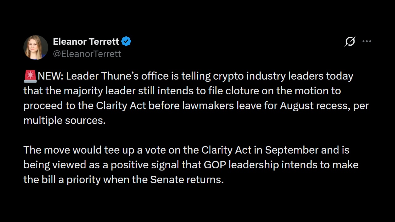Click the blue verified checkmark badge
Screen dimensions: 395x222
pyautogui.click(x=126, y=41)
